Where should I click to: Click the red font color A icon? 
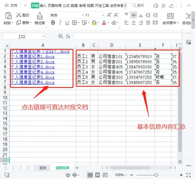(x=104, y=23)
